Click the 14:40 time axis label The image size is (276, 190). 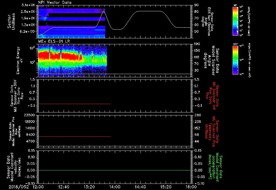coord(140,187)
